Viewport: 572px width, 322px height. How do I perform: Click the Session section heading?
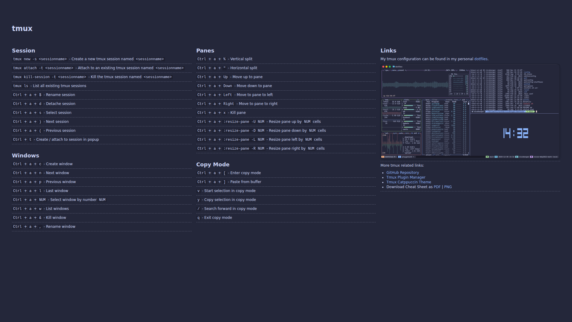click(24, 51)
